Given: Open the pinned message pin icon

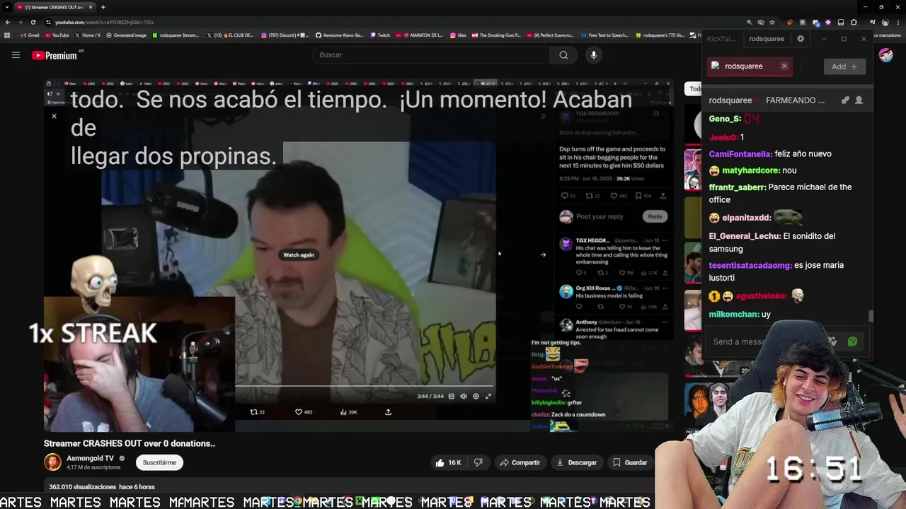Looking at the screenshot, I should point(845,100).
